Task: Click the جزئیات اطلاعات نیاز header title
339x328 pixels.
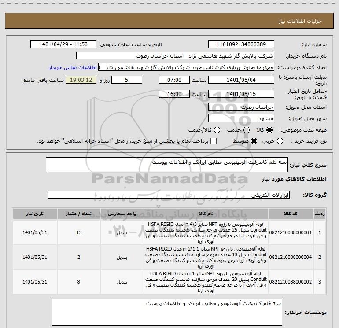Action: pos(300,21)
